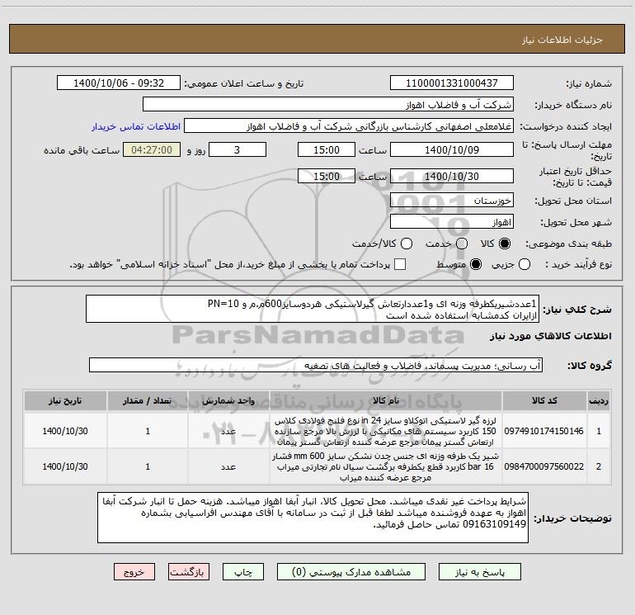This screenshot has height=615, width=635.
Task: Click product code 0984700097560022
Action: [x=544, y=466]
